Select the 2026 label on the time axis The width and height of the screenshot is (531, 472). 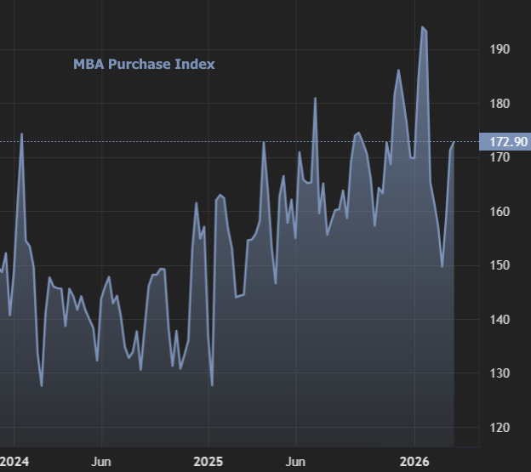[414, 462]
